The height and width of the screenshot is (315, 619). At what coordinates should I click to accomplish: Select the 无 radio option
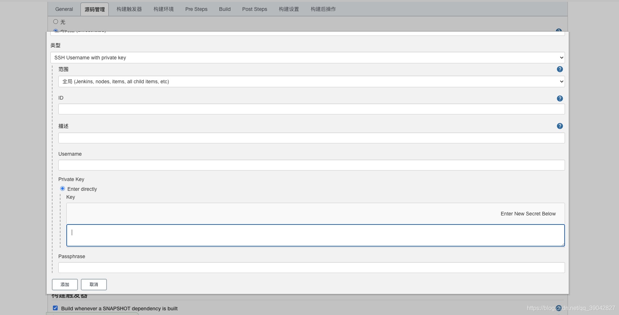(x=55, y=22)
